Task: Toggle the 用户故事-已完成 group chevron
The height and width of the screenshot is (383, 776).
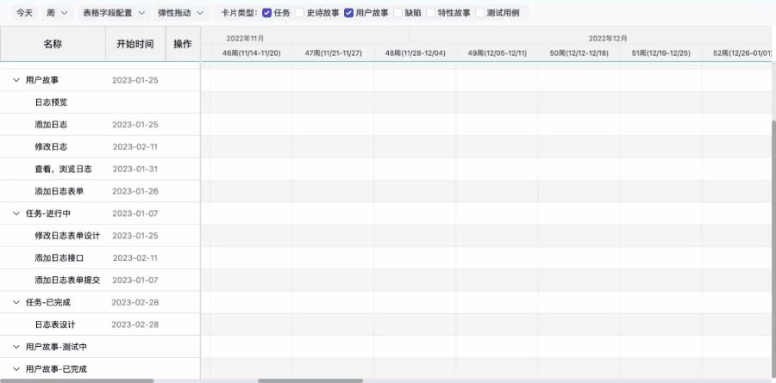Action: point(16,369)
